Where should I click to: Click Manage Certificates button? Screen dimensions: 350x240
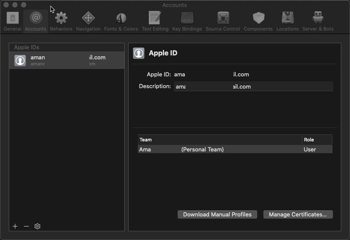pos(298,214)
